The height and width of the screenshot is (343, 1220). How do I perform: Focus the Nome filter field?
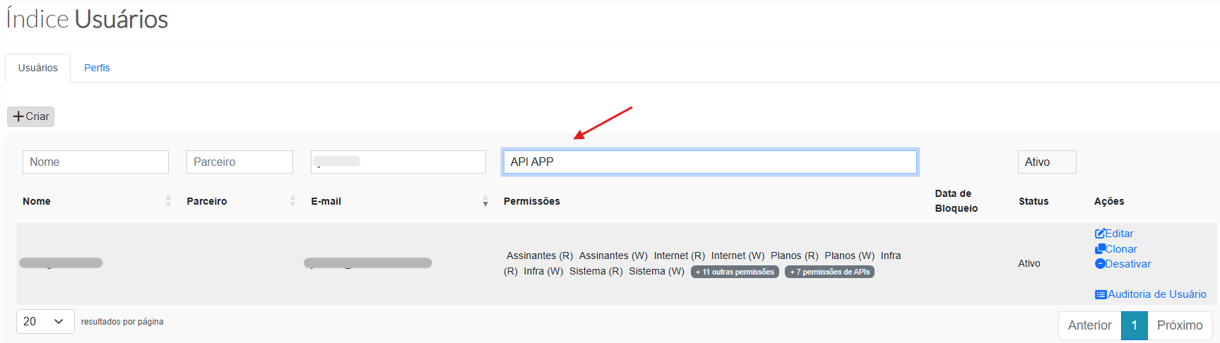point(95,162)
